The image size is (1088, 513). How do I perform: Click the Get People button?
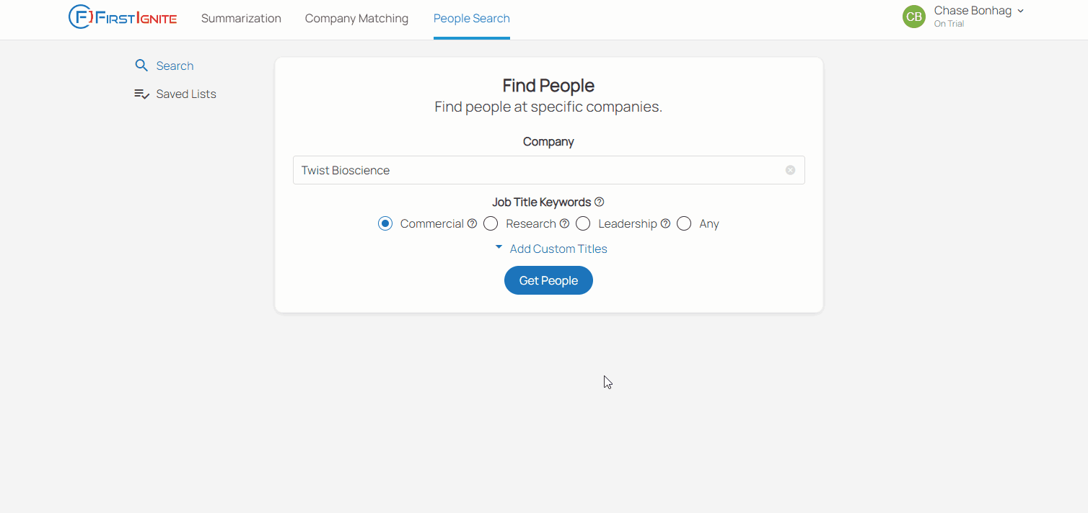548,280
